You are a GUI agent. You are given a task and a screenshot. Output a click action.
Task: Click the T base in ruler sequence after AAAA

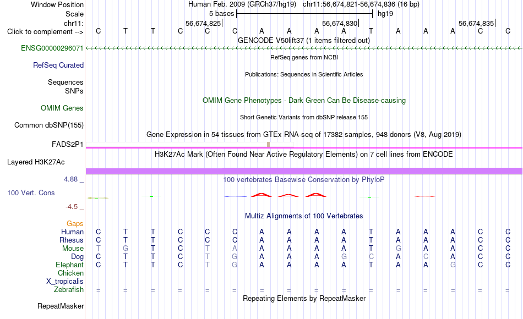click(x=371, y=31)
